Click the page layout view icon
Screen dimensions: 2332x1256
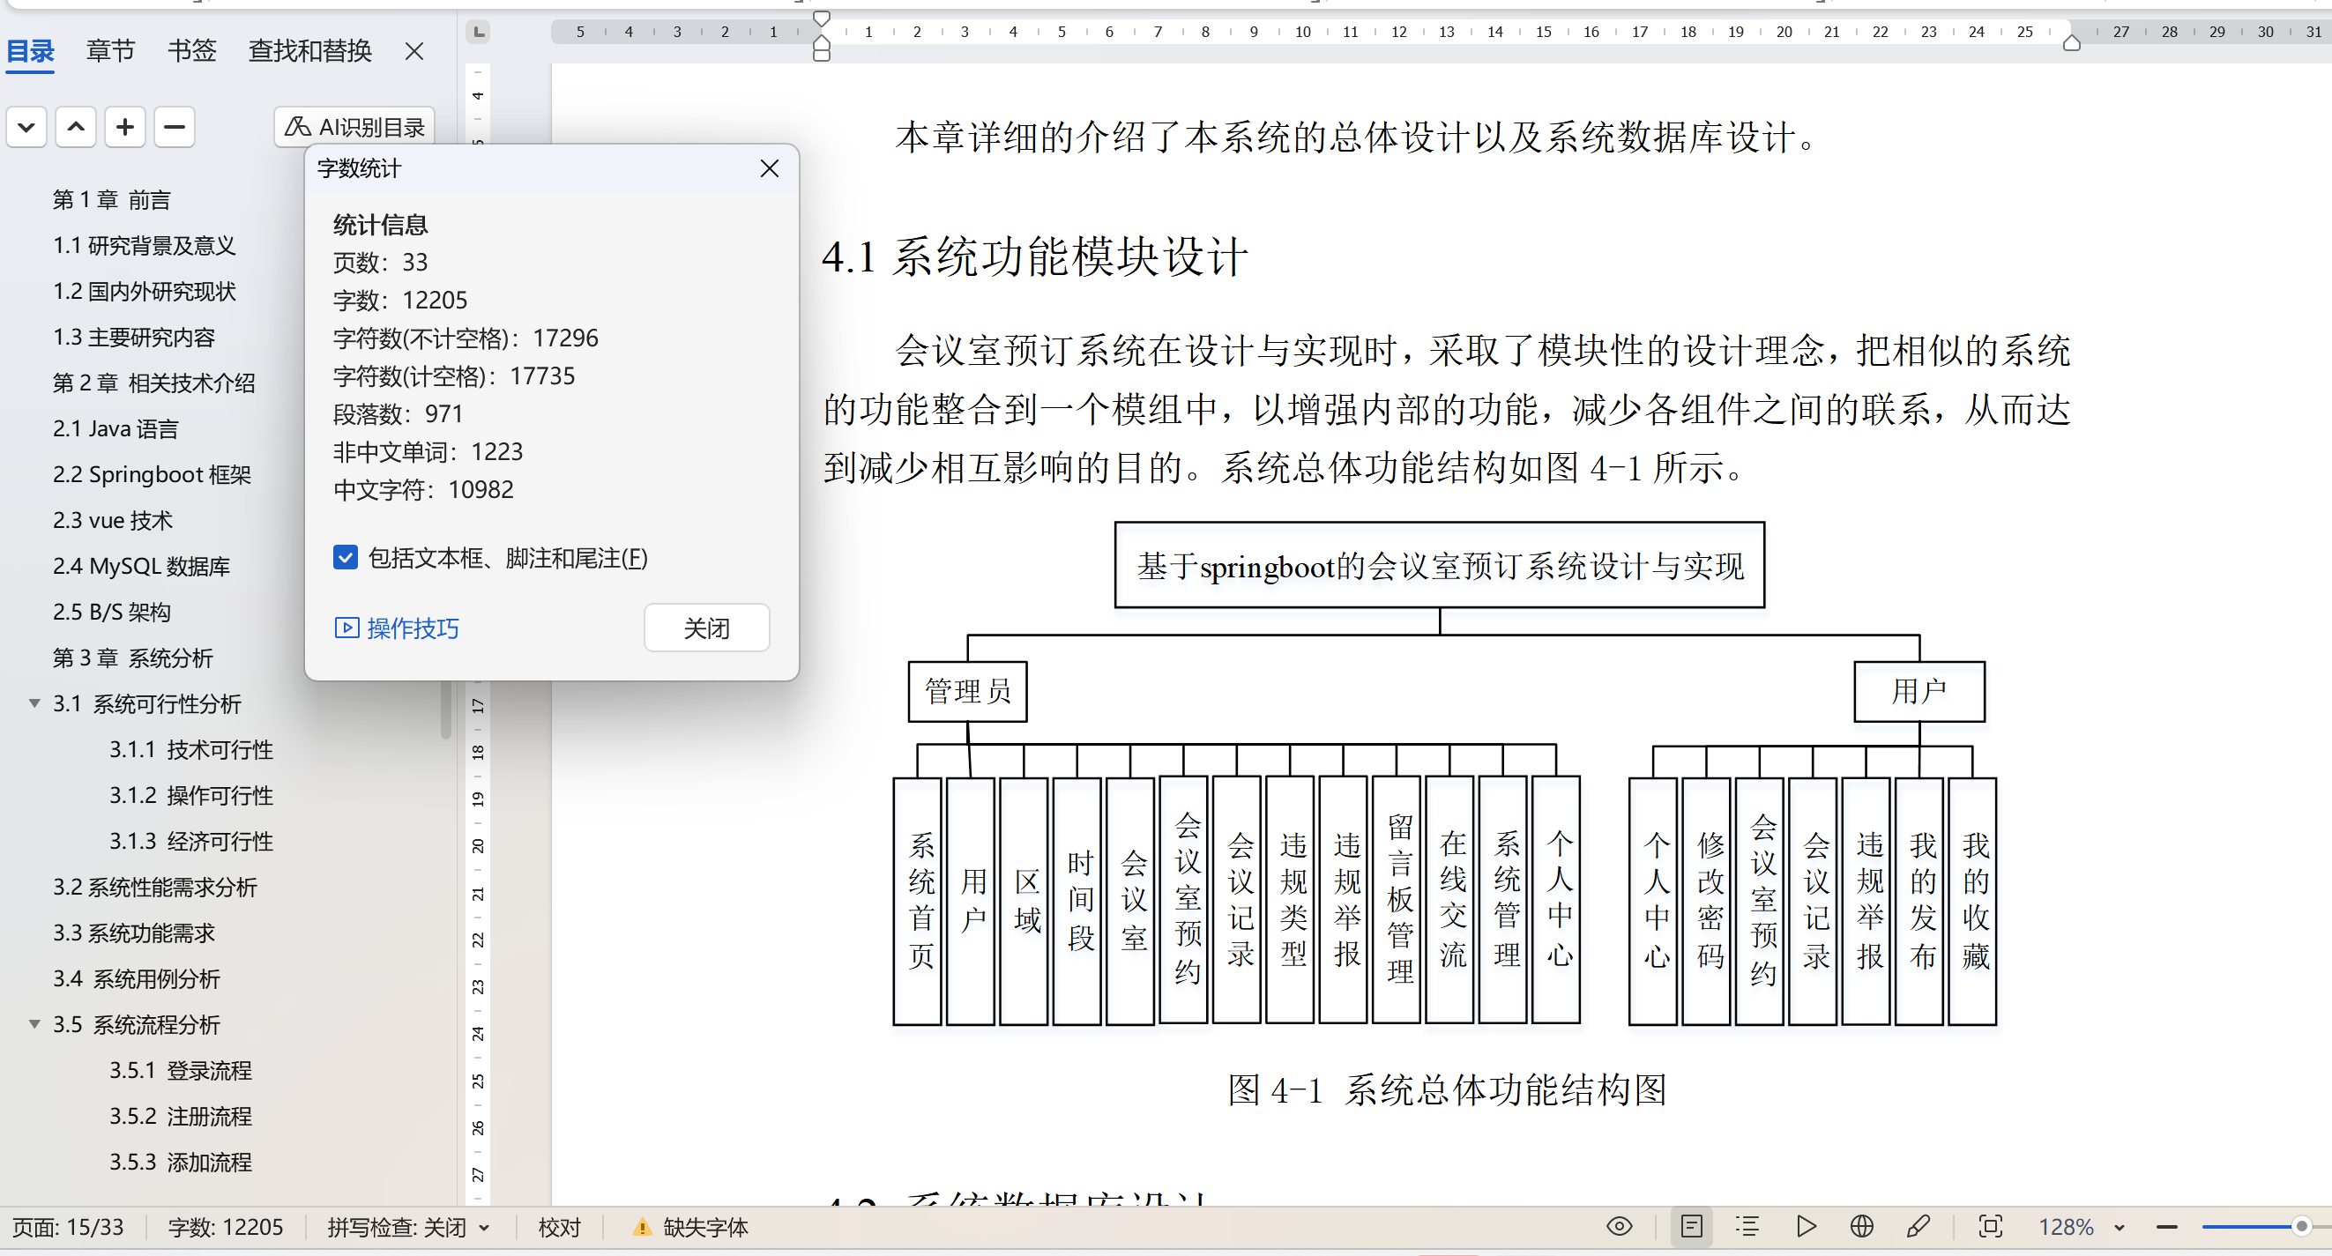coord(1691,1226)
